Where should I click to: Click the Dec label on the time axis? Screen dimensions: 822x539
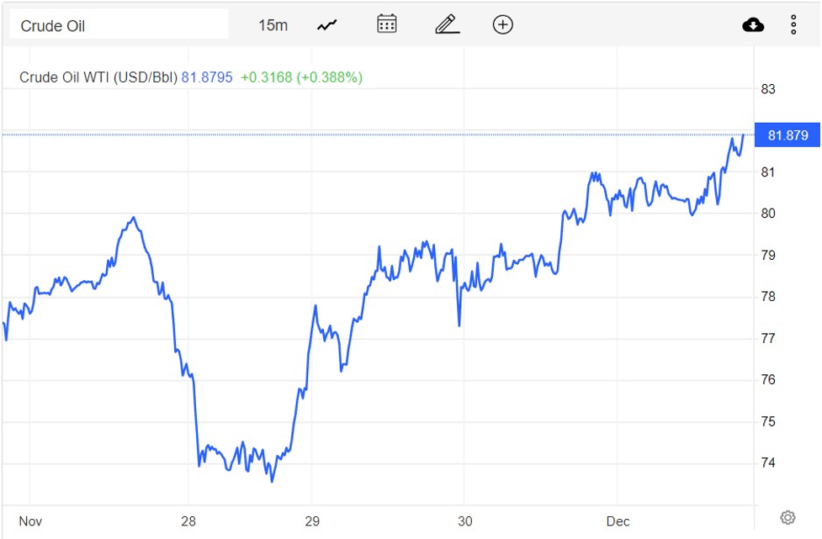pyautogui.click(x=618, y=521)
